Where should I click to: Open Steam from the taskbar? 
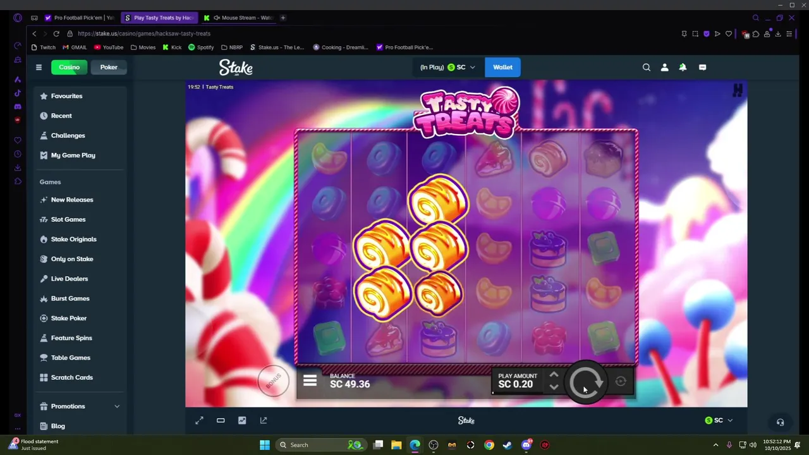pyautogui.click(x=507, y=445)
